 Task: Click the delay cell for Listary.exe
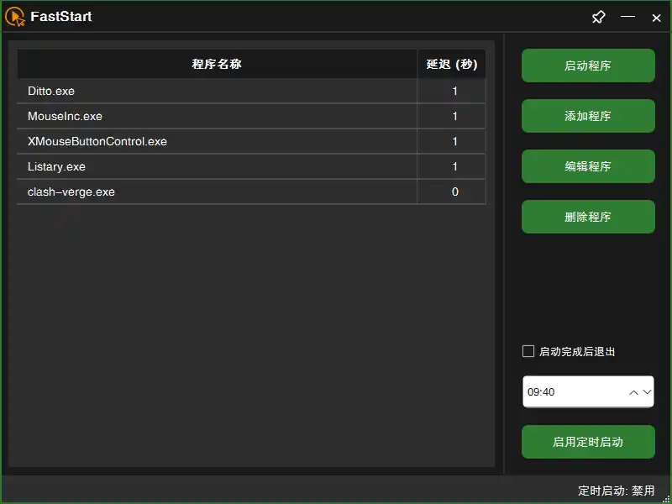pos(452,166)
